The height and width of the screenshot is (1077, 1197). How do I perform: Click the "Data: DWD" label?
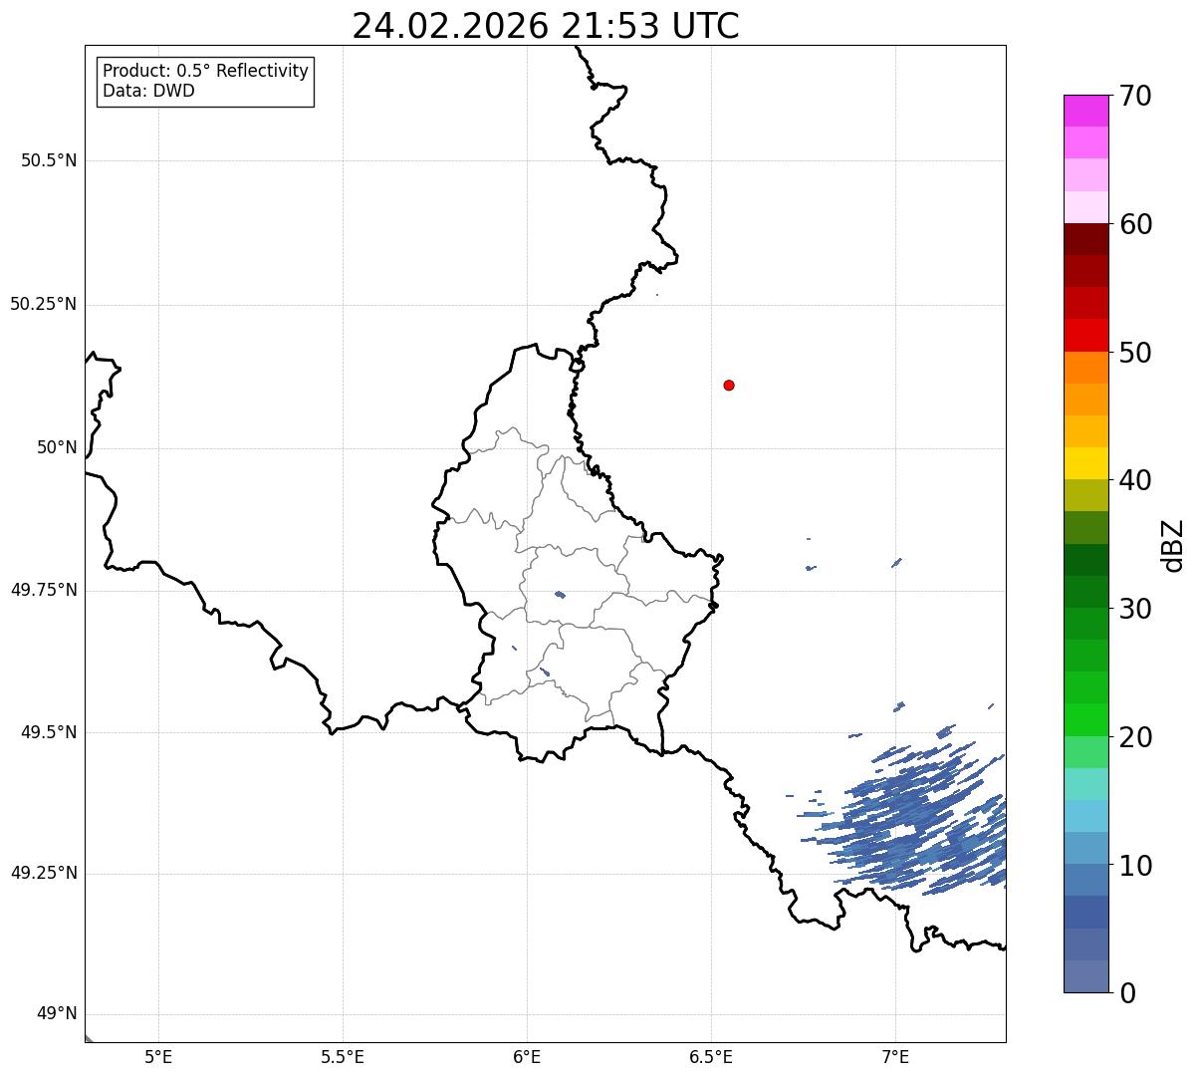(148, 92)
